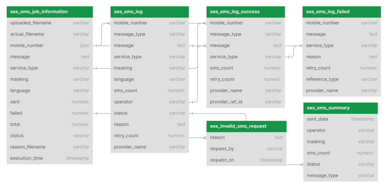Screen dimensions: 389x191
Task: Click sent_date field in sms summary
Action: 340,119
